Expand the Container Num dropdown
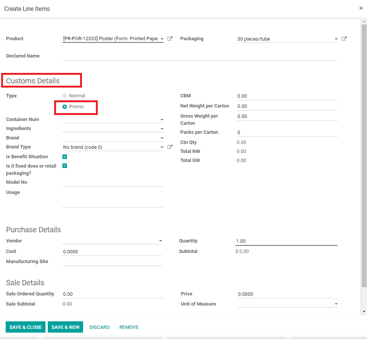This screenshot has height=339, width=367. pos(162,120)
